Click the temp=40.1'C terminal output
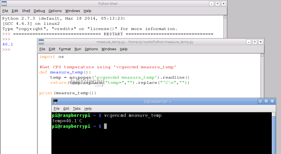The width and height of the screenshot is (281, 154). coord(67,121)
